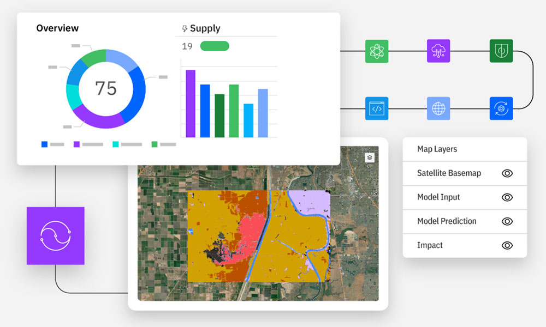546x327 pixels.
Task: Toggle visibility of Model Input layer
Action: (x=507, y=197)
